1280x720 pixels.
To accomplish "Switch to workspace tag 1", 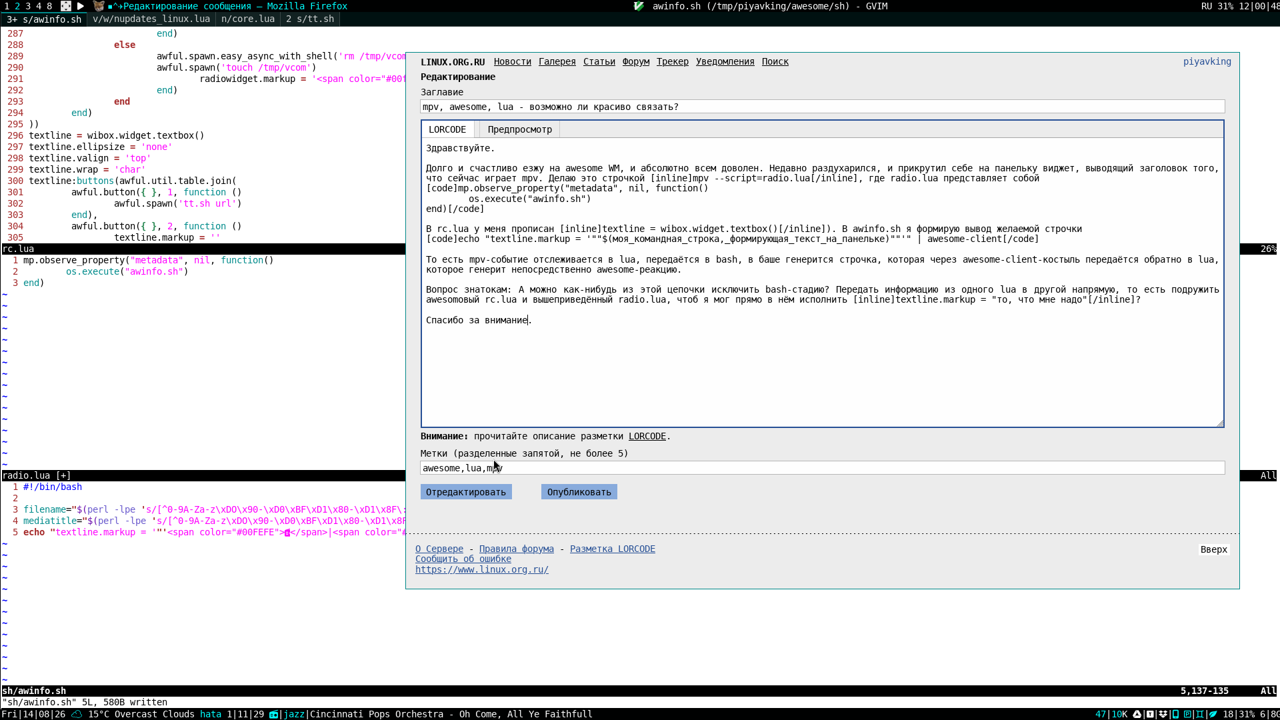I will click(7, 6).
